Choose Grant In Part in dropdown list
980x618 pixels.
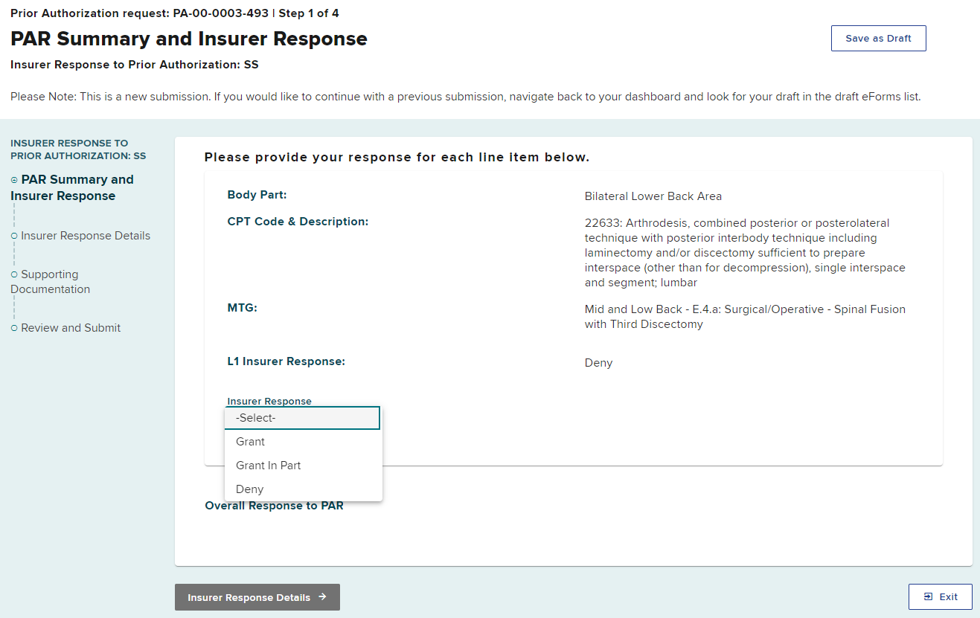(x=269, y=466)
